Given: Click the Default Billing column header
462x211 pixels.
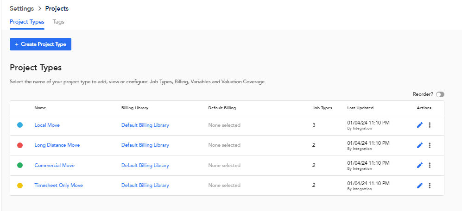Looking at the screenshot, I should [x=222, y=108].
